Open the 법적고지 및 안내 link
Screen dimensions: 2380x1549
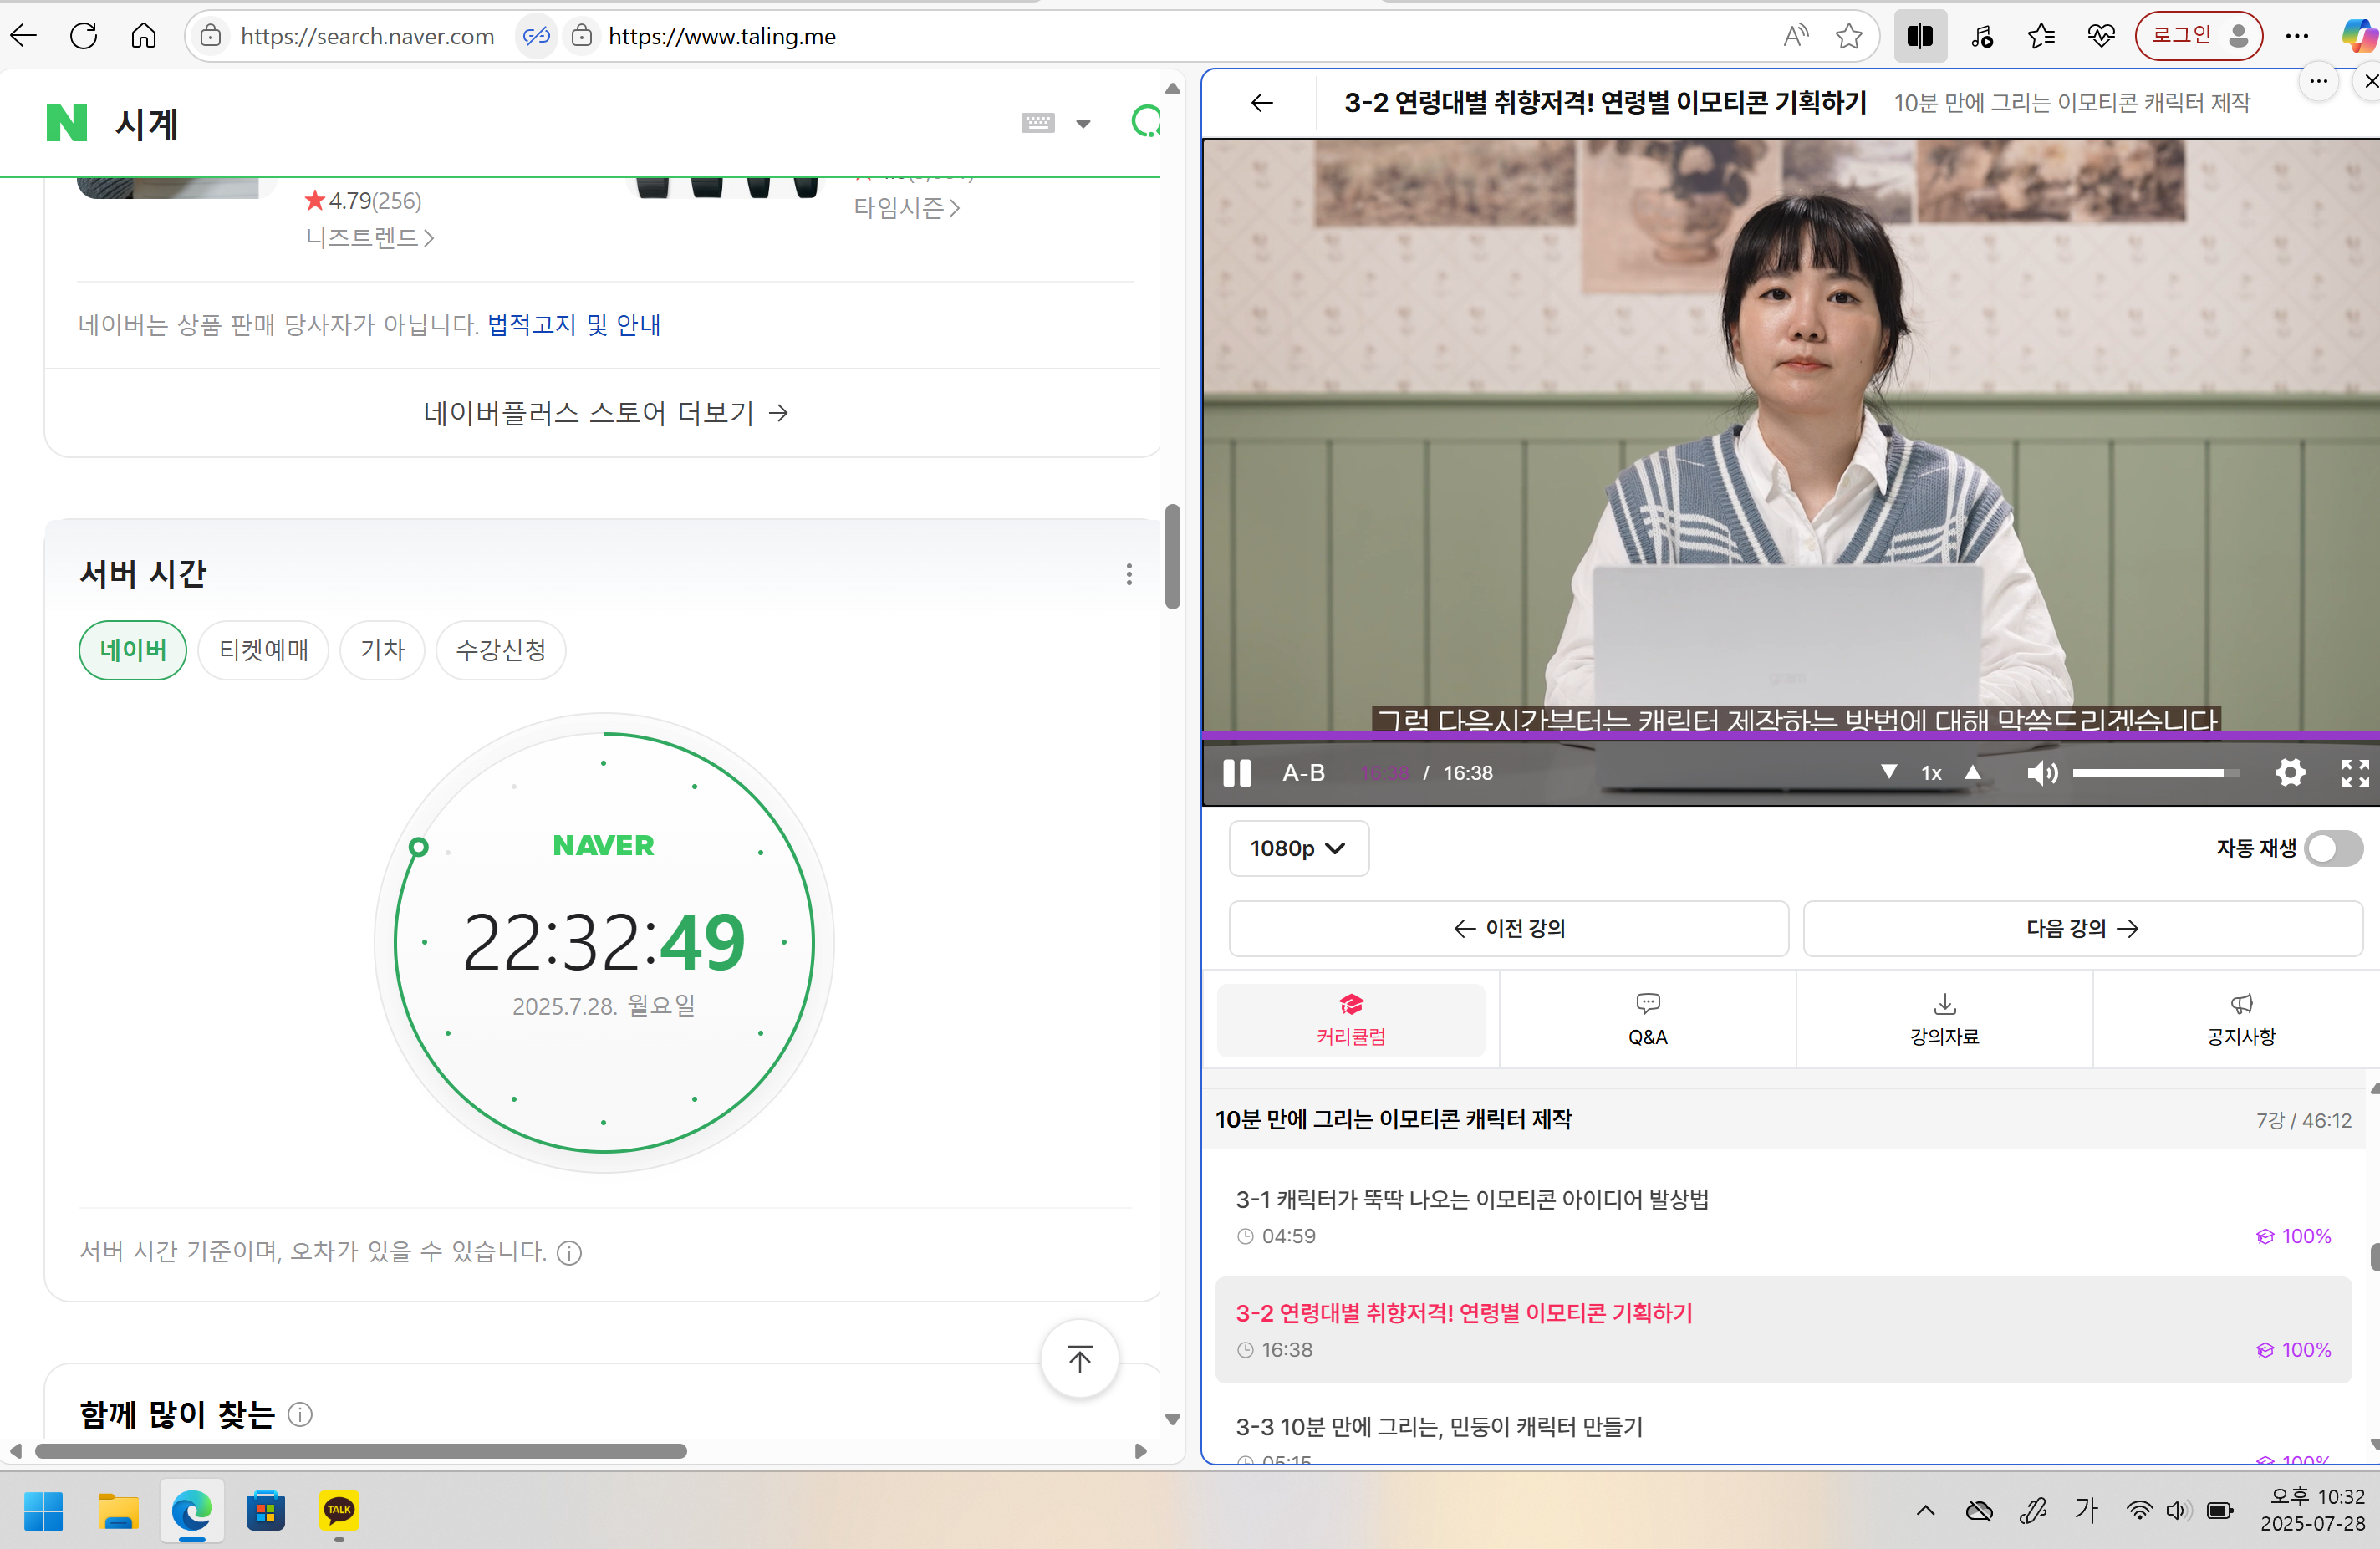point(572,324)
